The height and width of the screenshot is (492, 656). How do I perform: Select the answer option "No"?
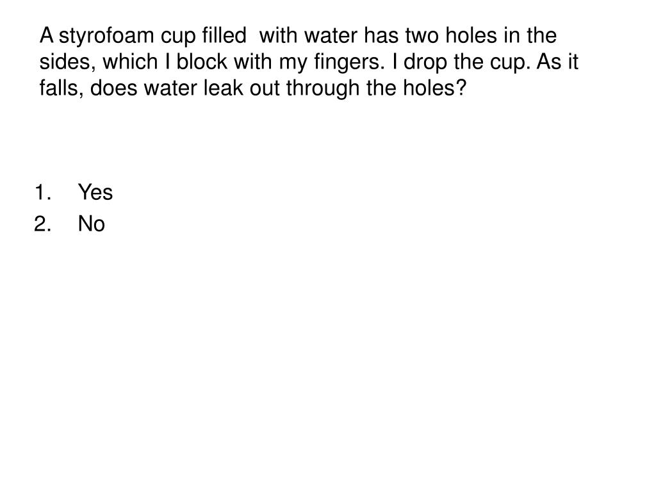91,224
